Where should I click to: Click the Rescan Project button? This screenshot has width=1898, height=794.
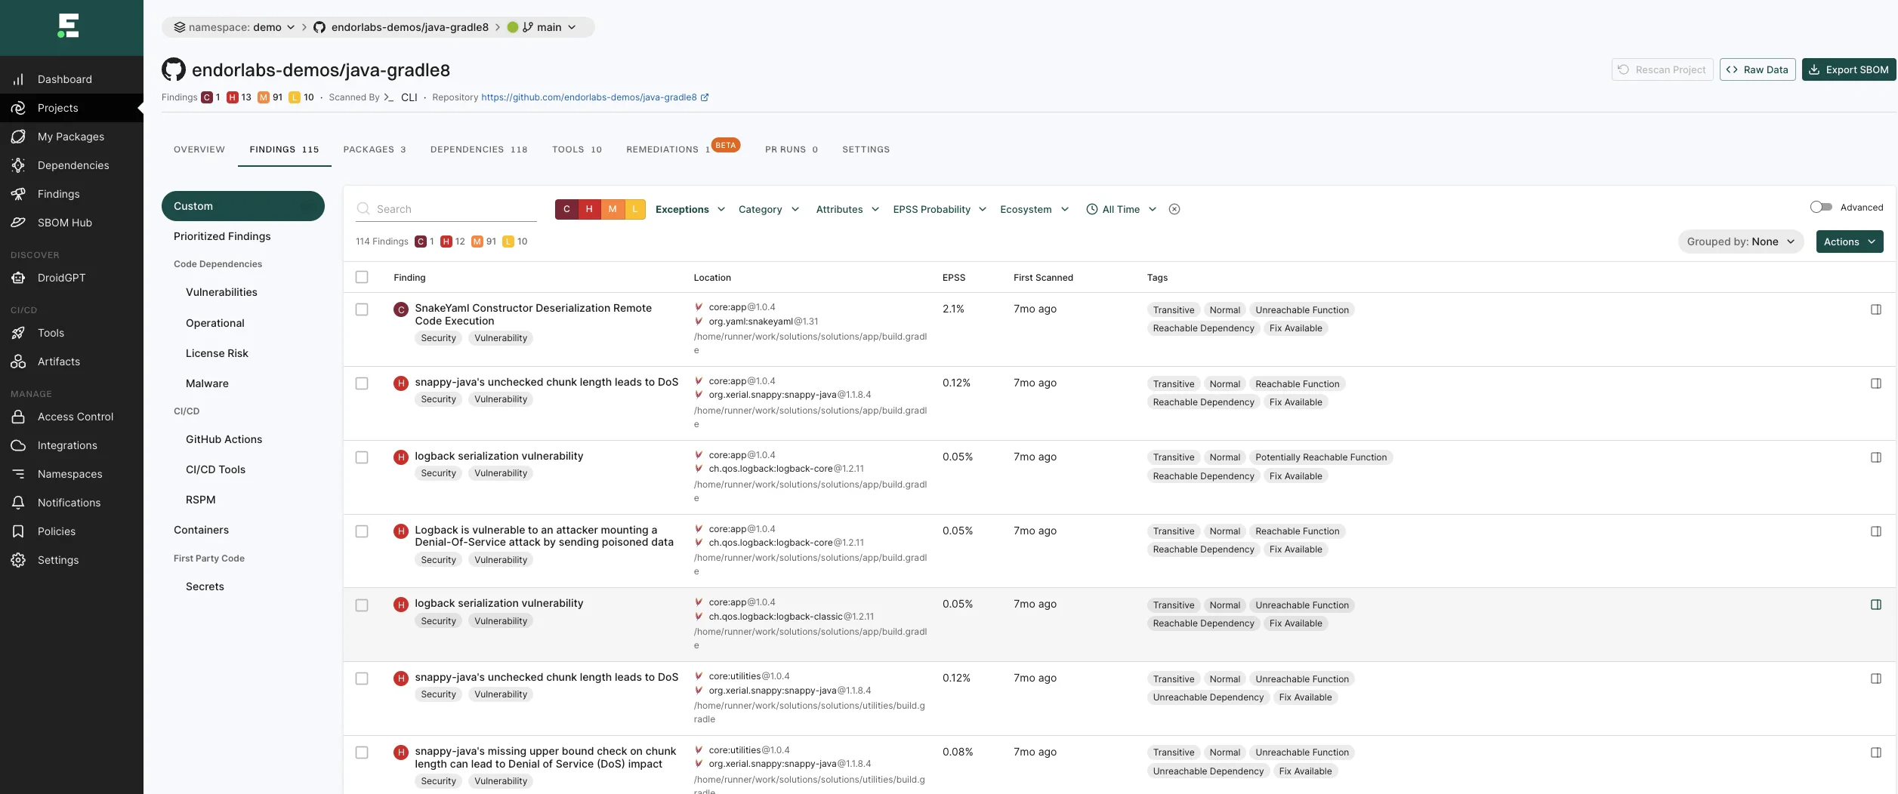point(1662,69)
